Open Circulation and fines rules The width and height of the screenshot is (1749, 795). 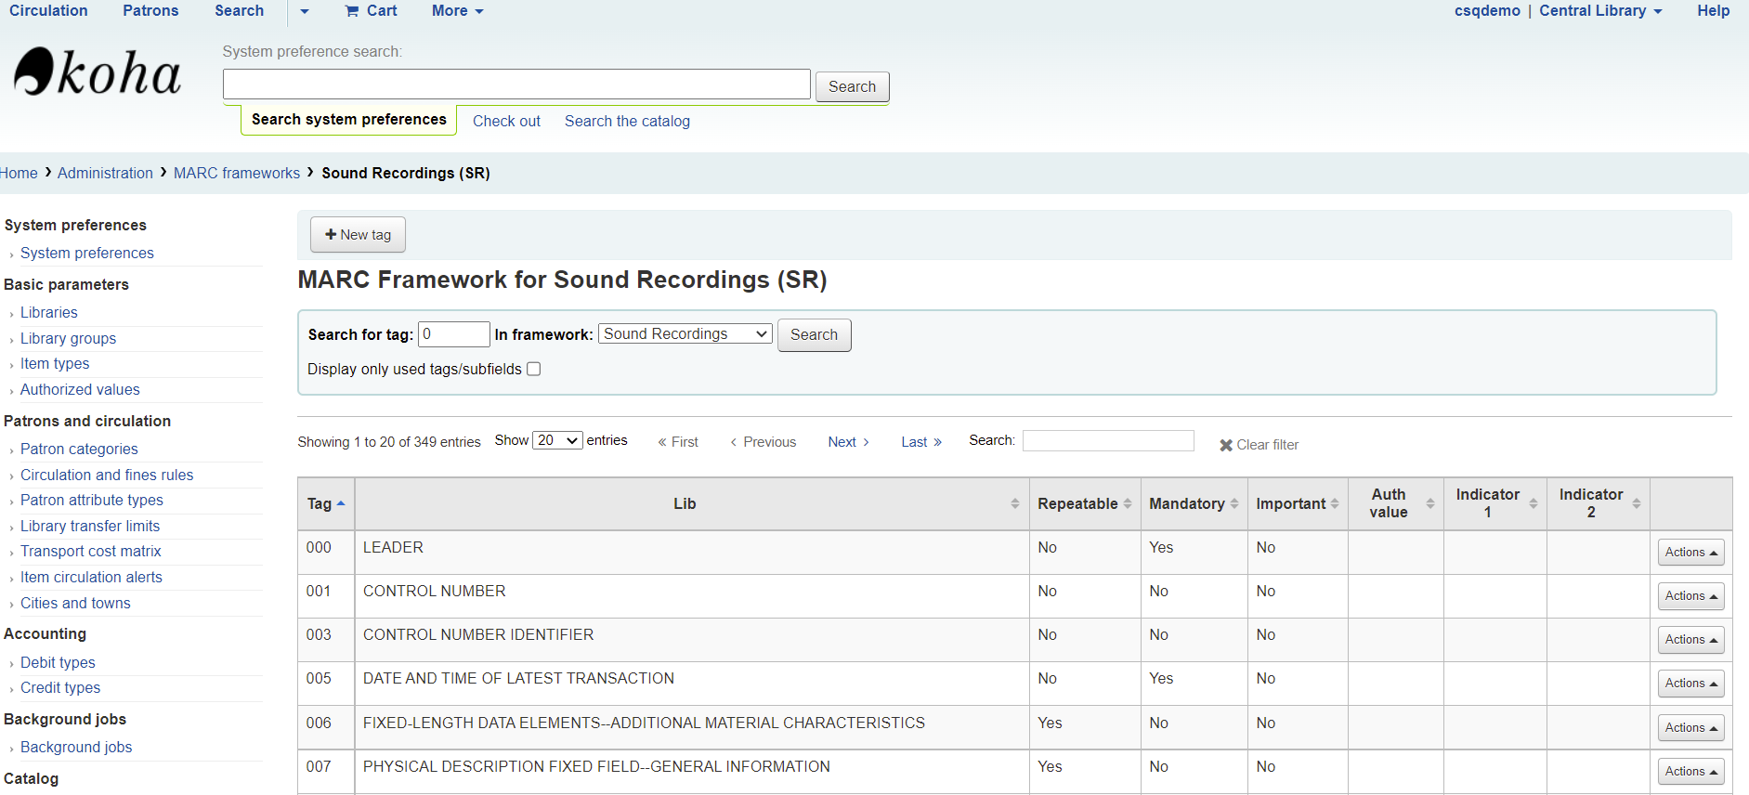[x=107, y=476]
